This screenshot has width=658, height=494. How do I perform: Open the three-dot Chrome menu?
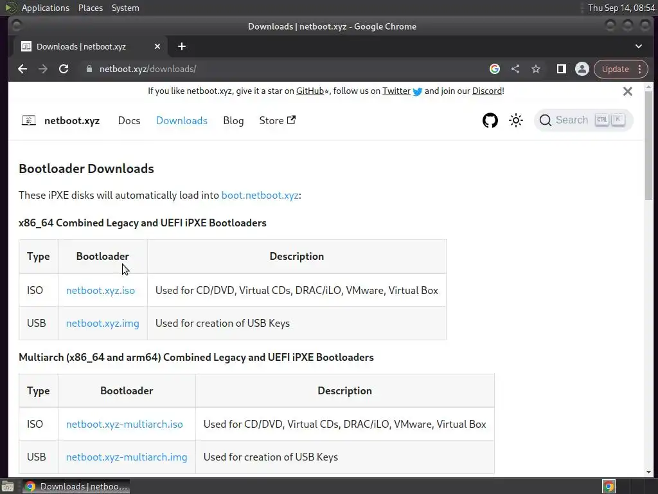pyautogui.click(x=640, y=69)
